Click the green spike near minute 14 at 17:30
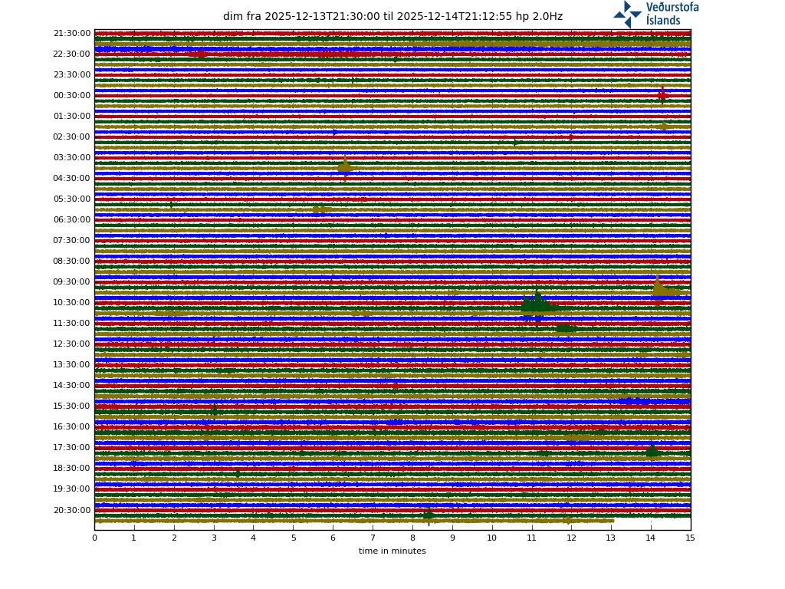The image size is (785, 589). pyautogui.click(x=652, y=451)
